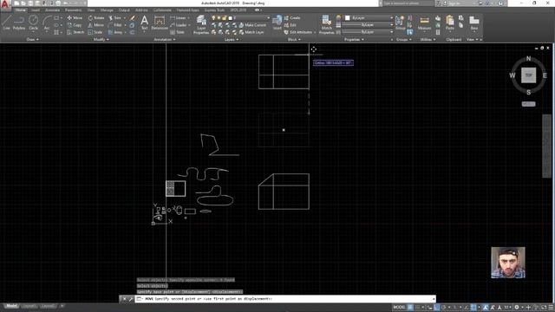The width and height of the screenshot is (555, 312).
Task: Expand the Properties panel
Action: click(354, 40)
